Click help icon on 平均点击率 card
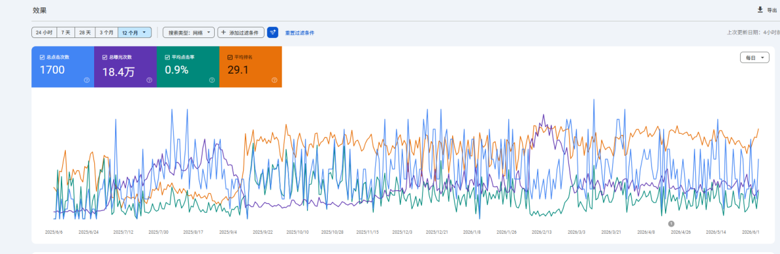This screenshot has width=780, height=254. tap(212, 80)
